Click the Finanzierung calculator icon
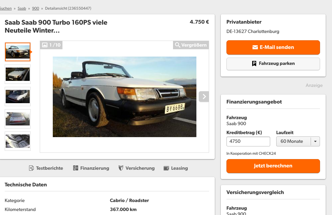The width and height of the screenshot is (332, 215). click(75, 168)
